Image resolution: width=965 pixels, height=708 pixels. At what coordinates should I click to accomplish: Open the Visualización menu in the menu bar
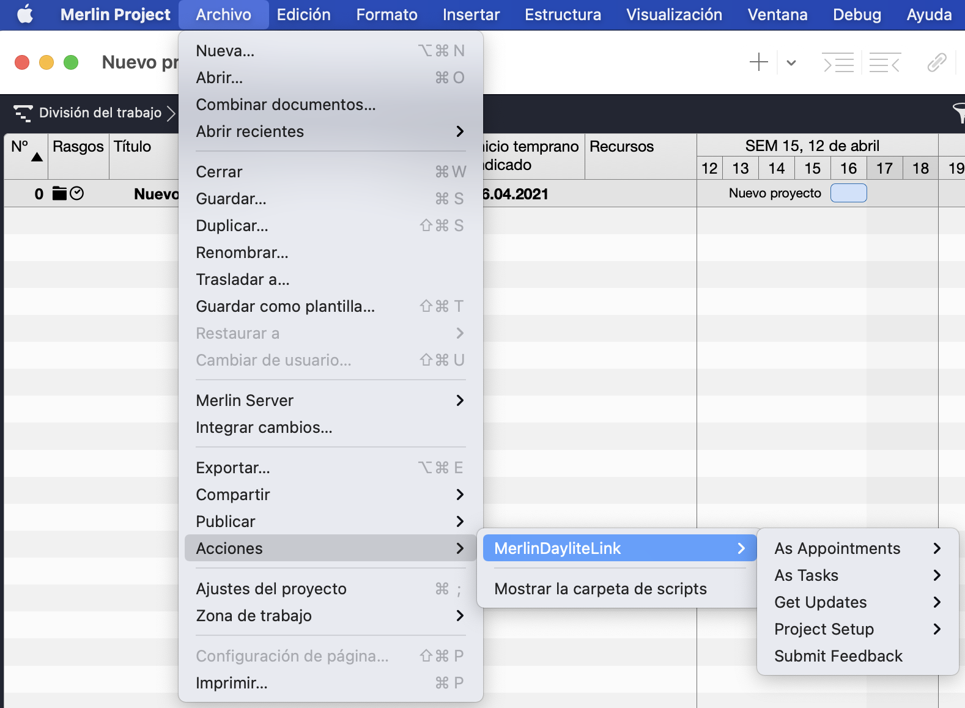click(x=674, y=15)
